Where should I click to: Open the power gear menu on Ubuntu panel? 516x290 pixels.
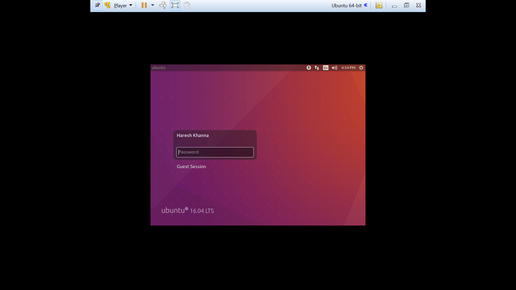click(361, 68)
